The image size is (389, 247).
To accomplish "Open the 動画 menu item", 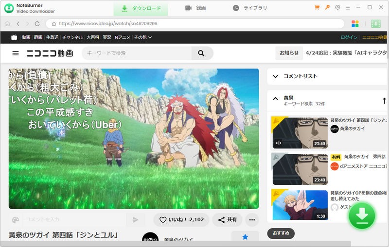I will tap(26, 37).
